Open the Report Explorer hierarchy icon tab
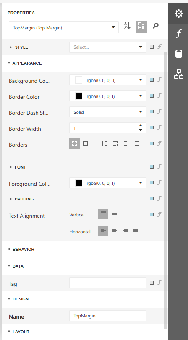This screenshot has height=340, width=188. pos(178,74)
